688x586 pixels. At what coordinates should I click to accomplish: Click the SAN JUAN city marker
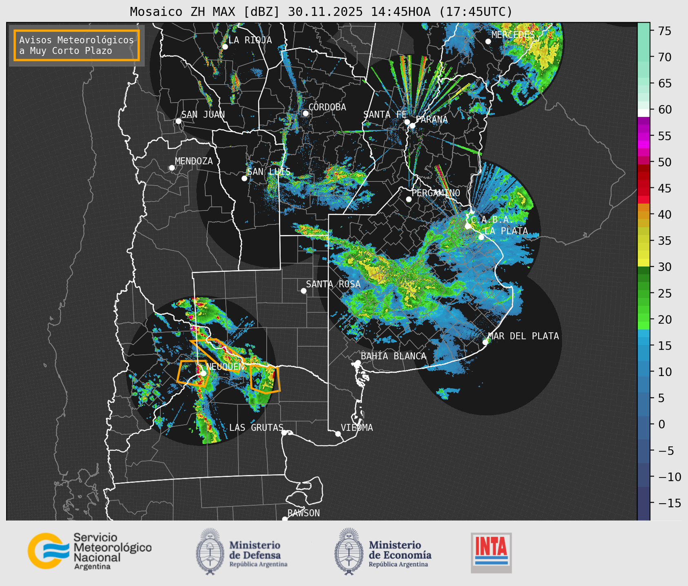[178, 121]
